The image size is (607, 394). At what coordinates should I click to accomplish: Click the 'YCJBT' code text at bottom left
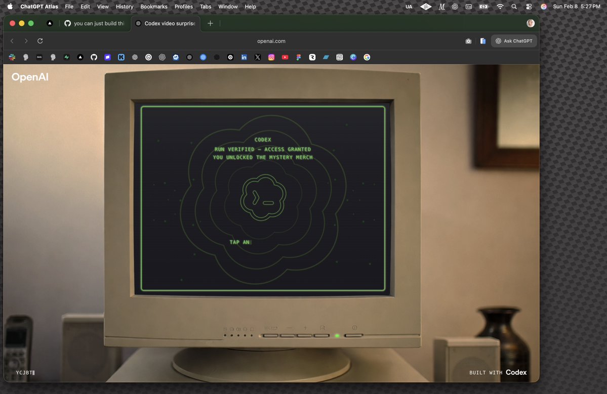coord(24,373)
